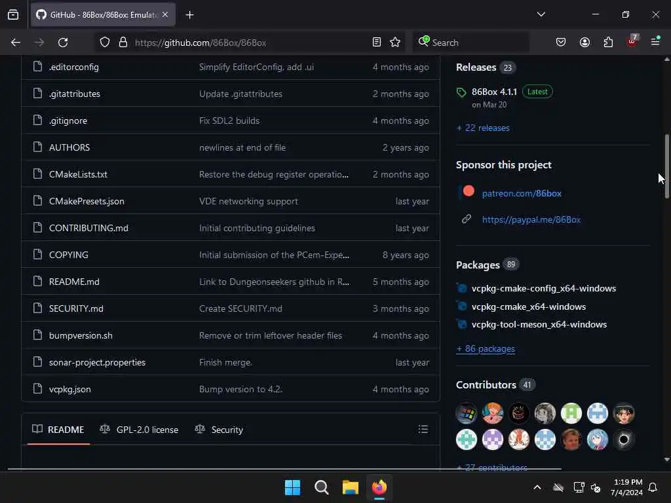
Task: Open the Firefox hamburger menu
Action: 655,42
